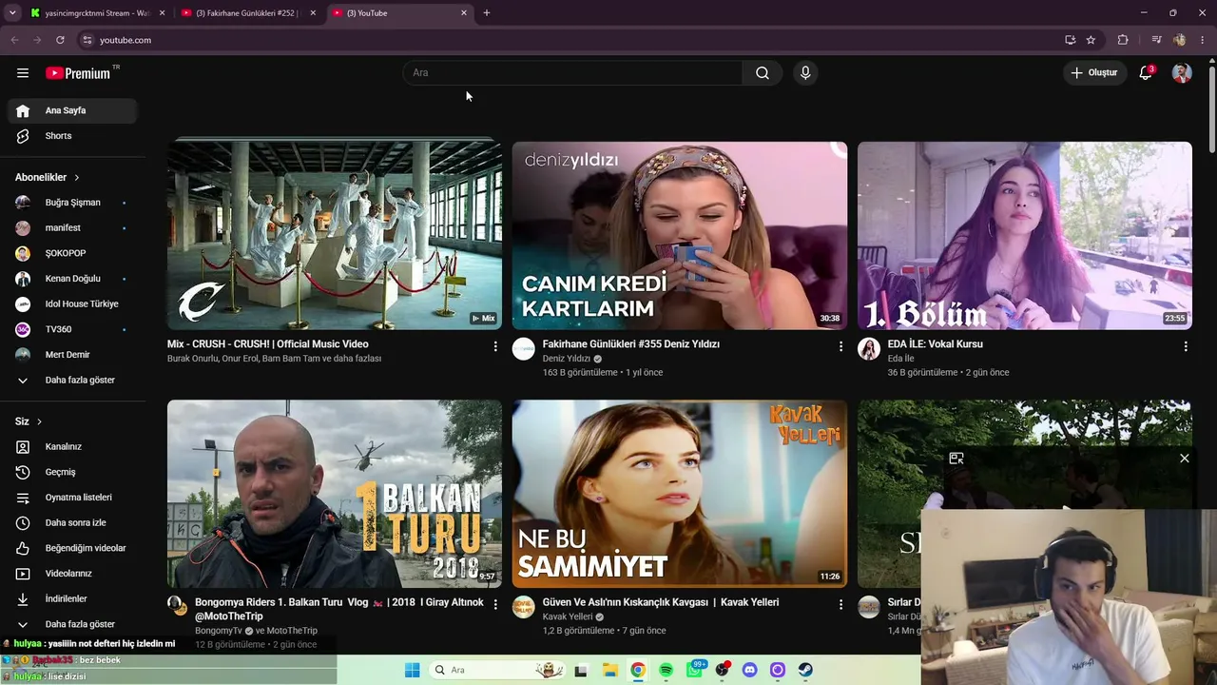This screenshot has width=1217, height=685.
Task: Show more subscriptions with Daha fazla göster
Action: [x=72, y=381]
